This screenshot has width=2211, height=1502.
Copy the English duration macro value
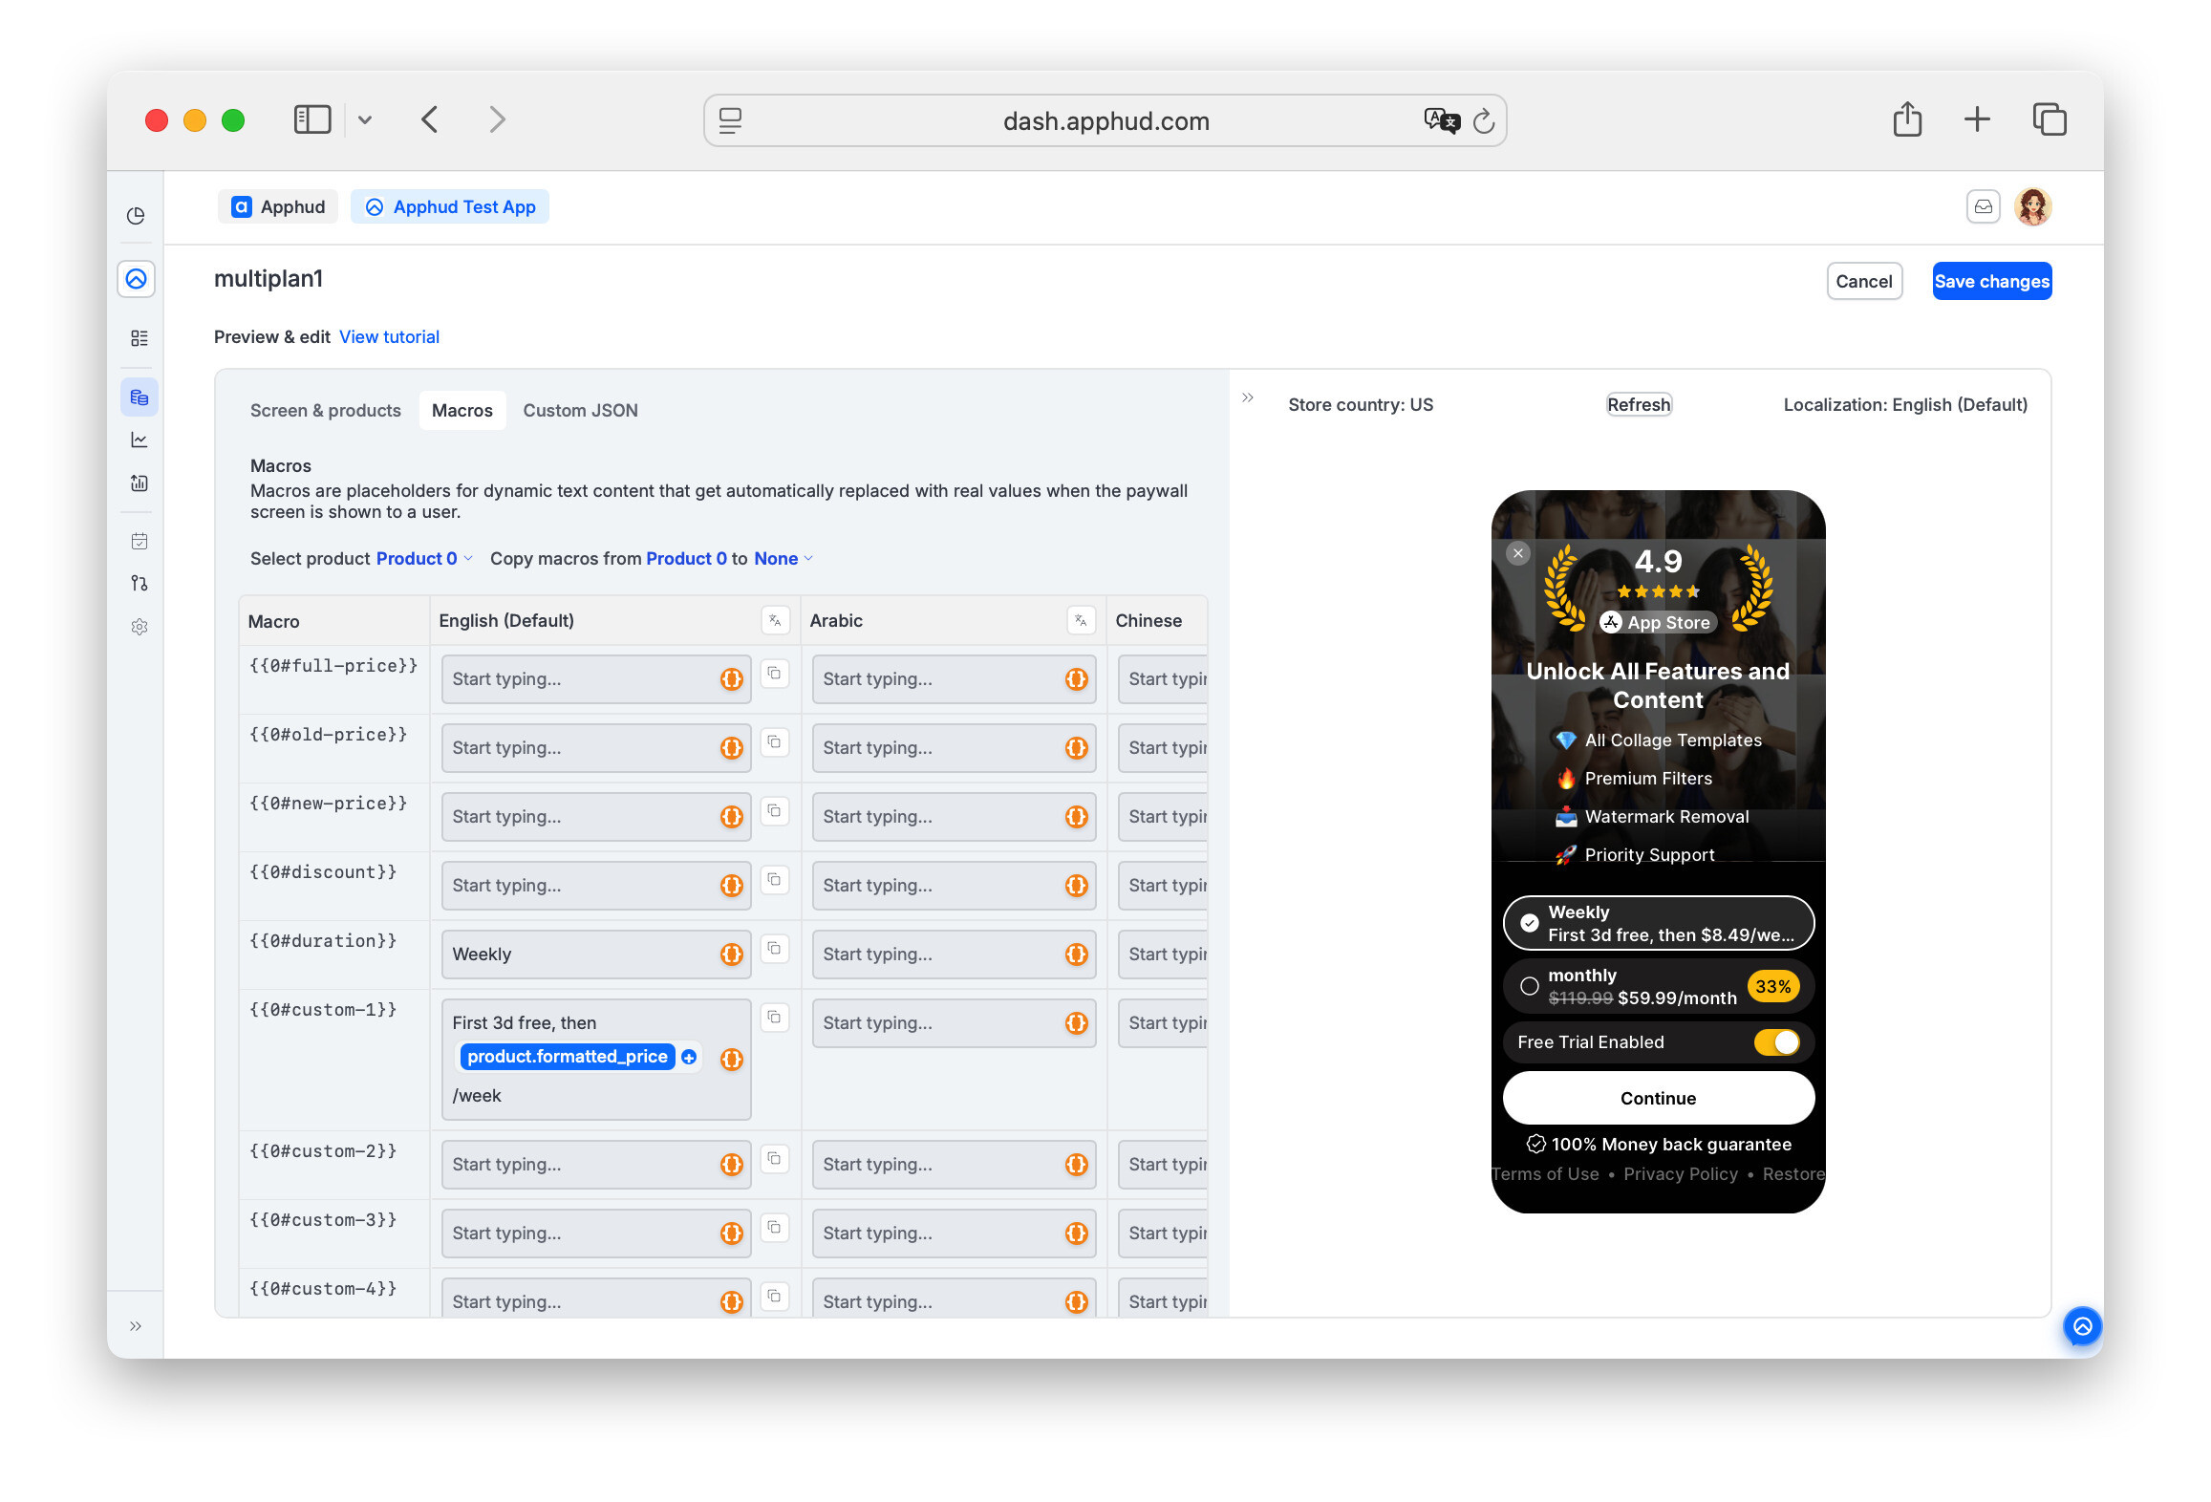tap(775, 949)
